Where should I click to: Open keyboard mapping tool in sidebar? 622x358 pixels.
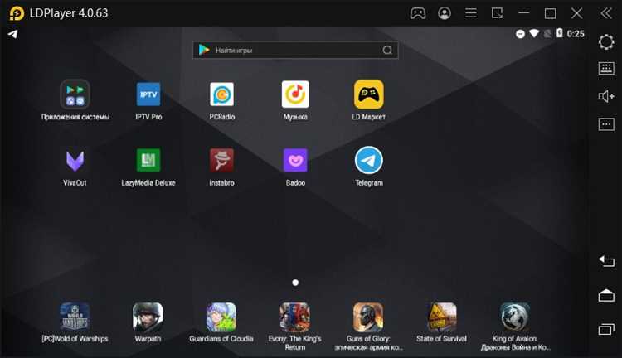606,68
